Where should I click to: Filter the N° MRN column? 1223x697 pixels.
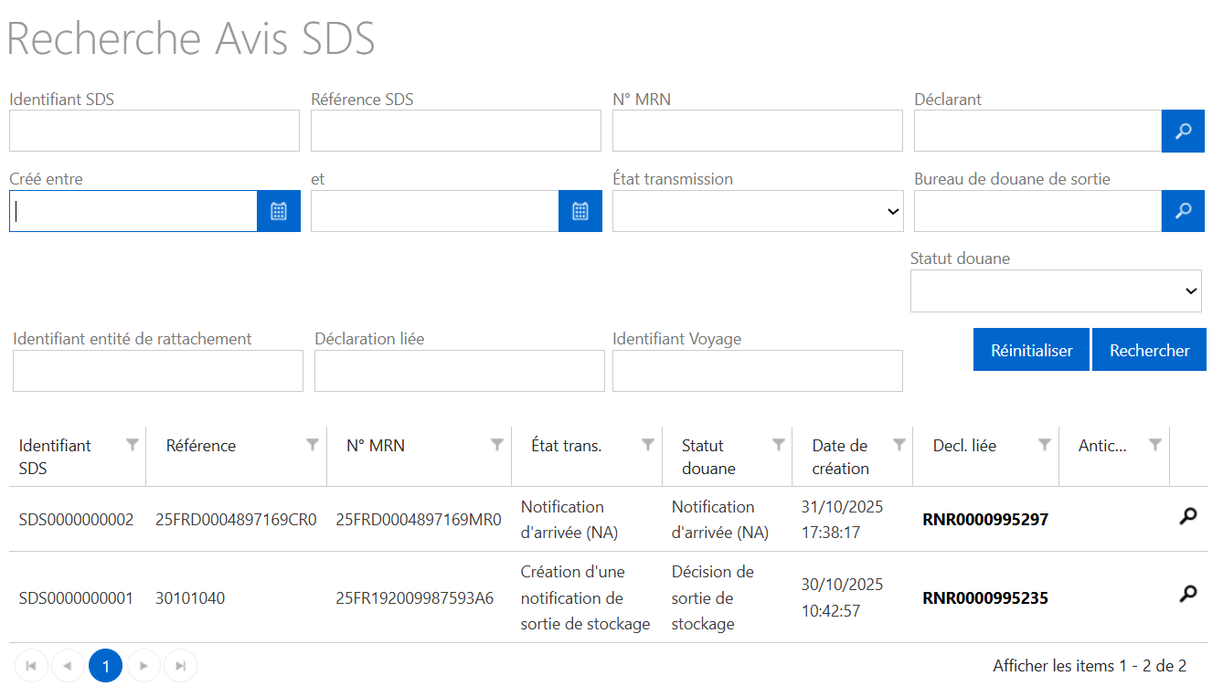[x=497, y=445]
